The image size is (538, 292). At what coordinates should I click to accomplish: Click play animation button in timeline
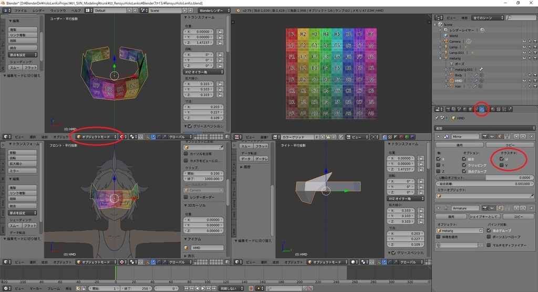click(203, 288)
